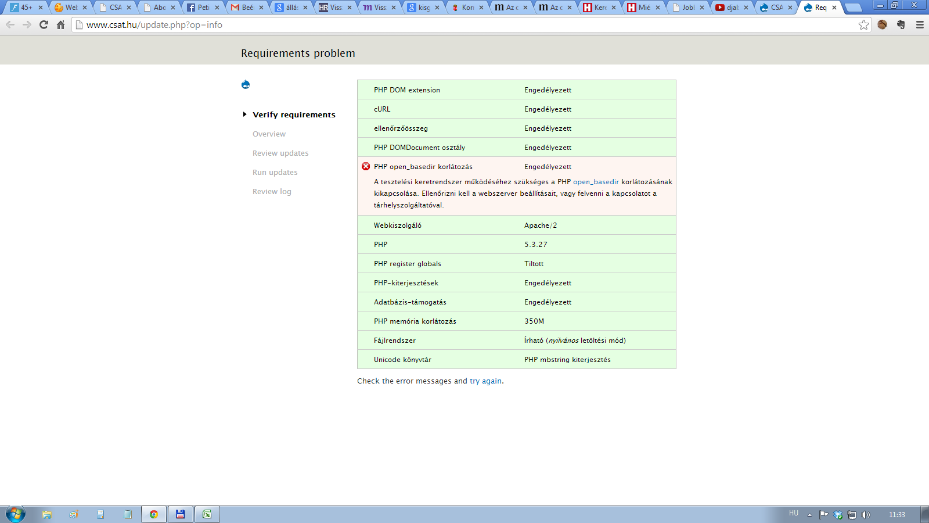Viewport: 929px width, 523px height.
Task: Open the Windows Start button
Action: 16,514
